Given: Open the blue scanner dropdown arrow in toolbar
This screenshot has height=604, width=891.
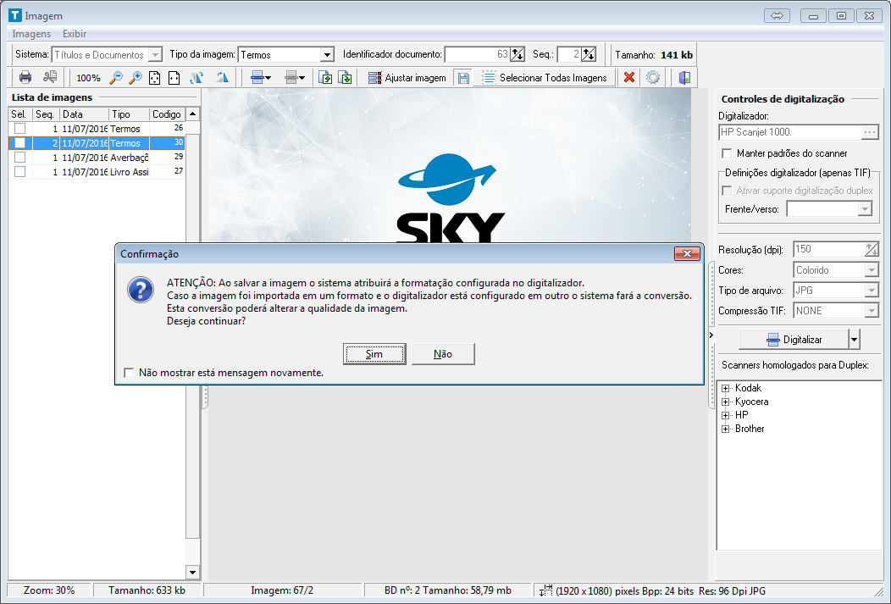Looking at the screenshot, I should 268,78.
